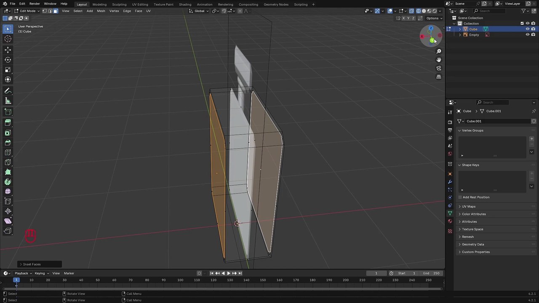Click the zoom magnifier viewport icon
This screenshot has height=303, width=539.
[x=439, y=51]
